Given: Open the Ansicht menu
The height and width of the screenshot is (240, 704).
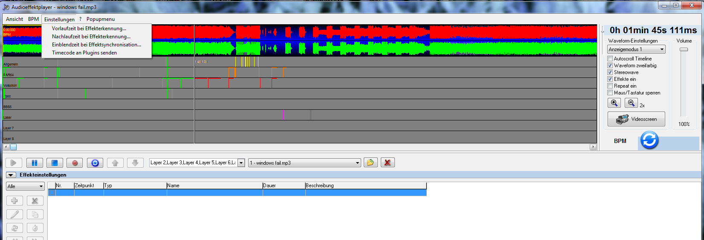Looking at the screenshot, I should (x=14, y=19).
